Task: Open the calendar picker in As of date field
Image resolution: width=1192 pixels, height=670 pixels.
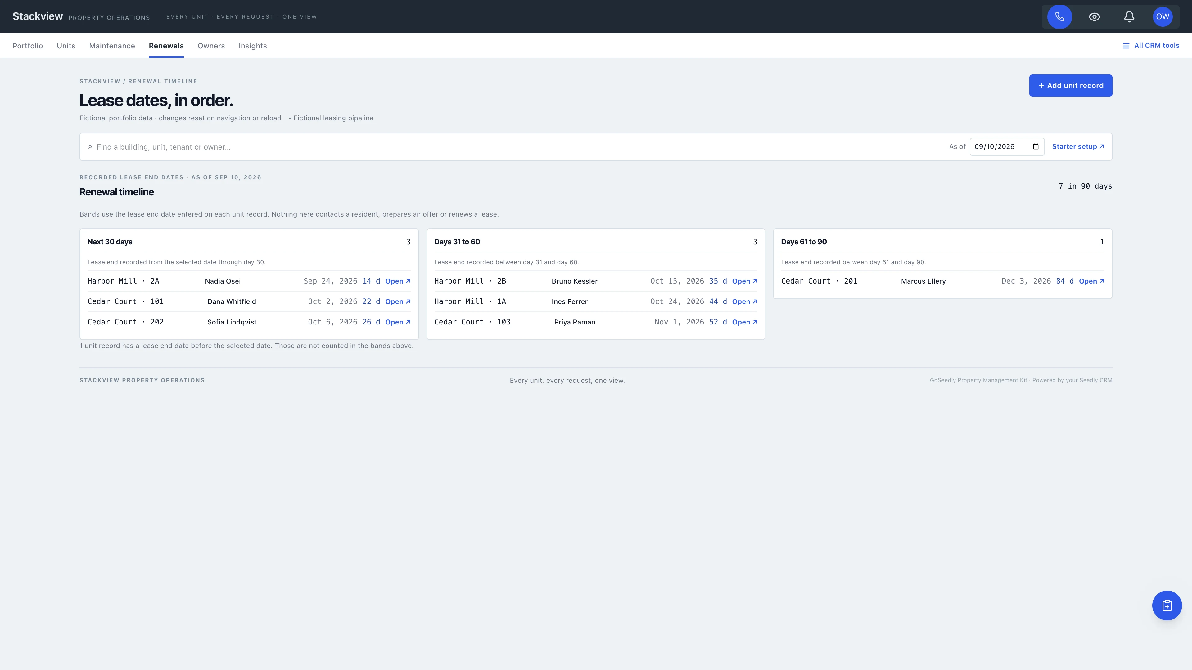Action: [x=1036, y=147]
